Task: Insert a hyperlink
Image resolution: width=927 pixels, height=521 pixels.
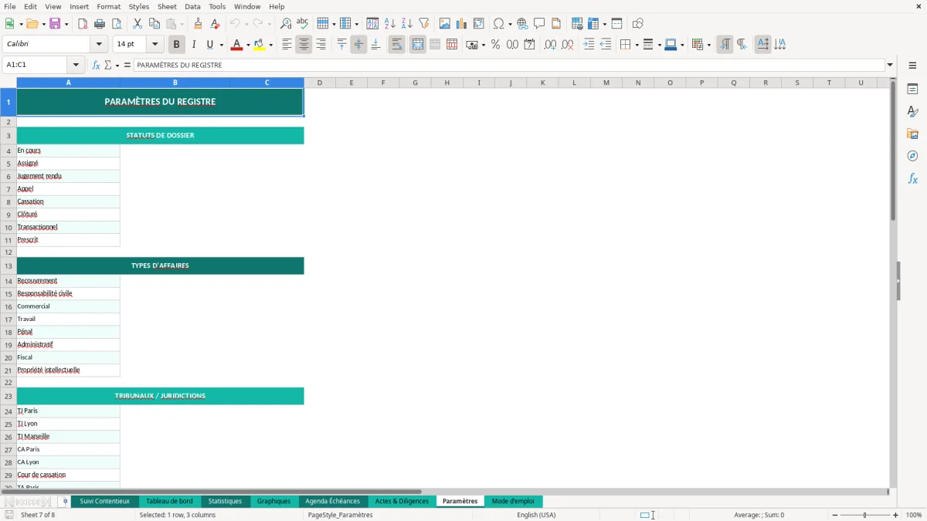Action: [523, 24]
